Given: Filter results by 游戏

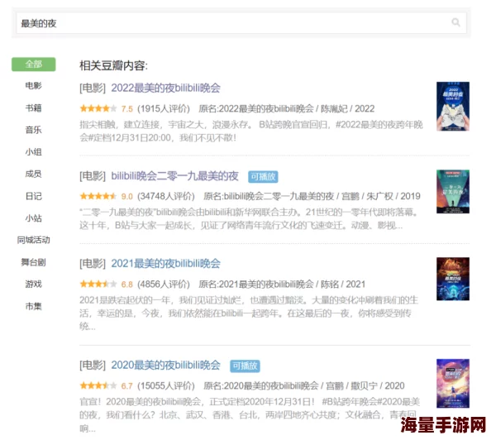Looking at the screenshot, I should point(34,285).
